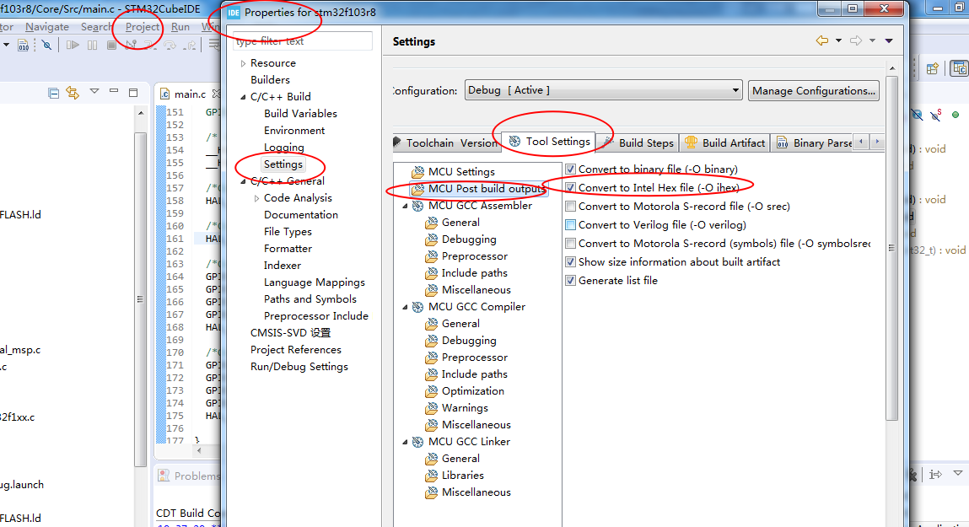The width and height of the screenshot is (969, 527).
Task: Click the Open Perspective icon
Action: click(933, 68)
